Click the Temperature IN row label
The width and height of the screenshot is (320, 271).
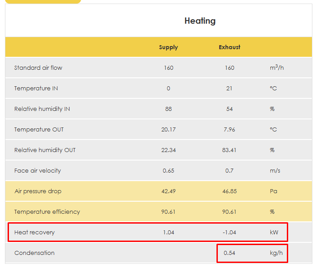(x=36, y=89)
